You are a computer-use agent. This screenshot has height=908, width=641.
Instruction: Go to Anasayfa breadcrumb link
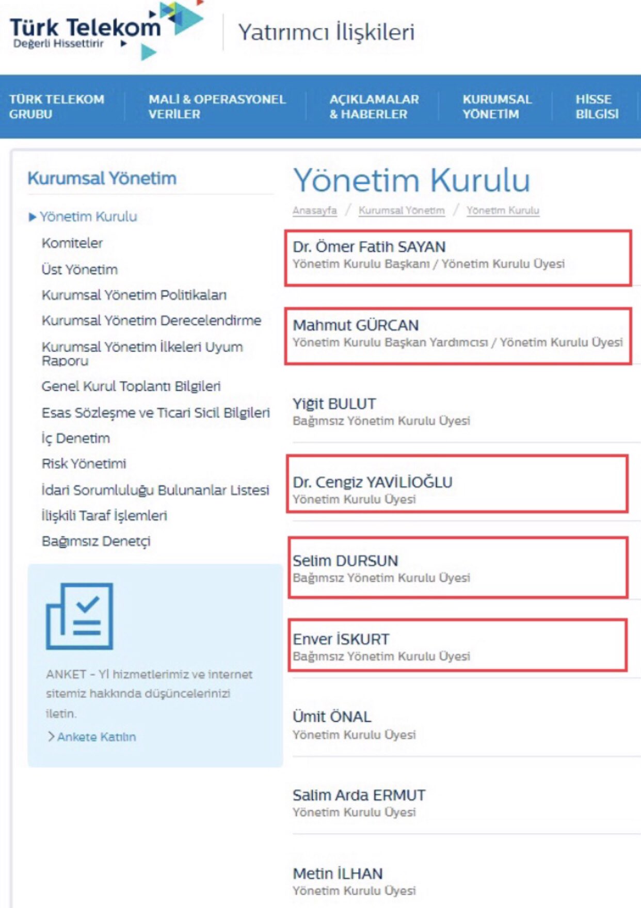pyautogui.click(x=314, y=211)
